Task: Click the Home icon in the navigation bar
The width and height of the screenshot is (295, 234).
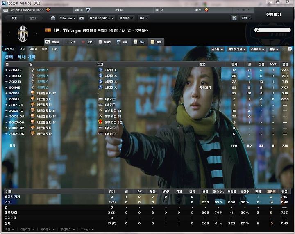Action: [53, 18]
